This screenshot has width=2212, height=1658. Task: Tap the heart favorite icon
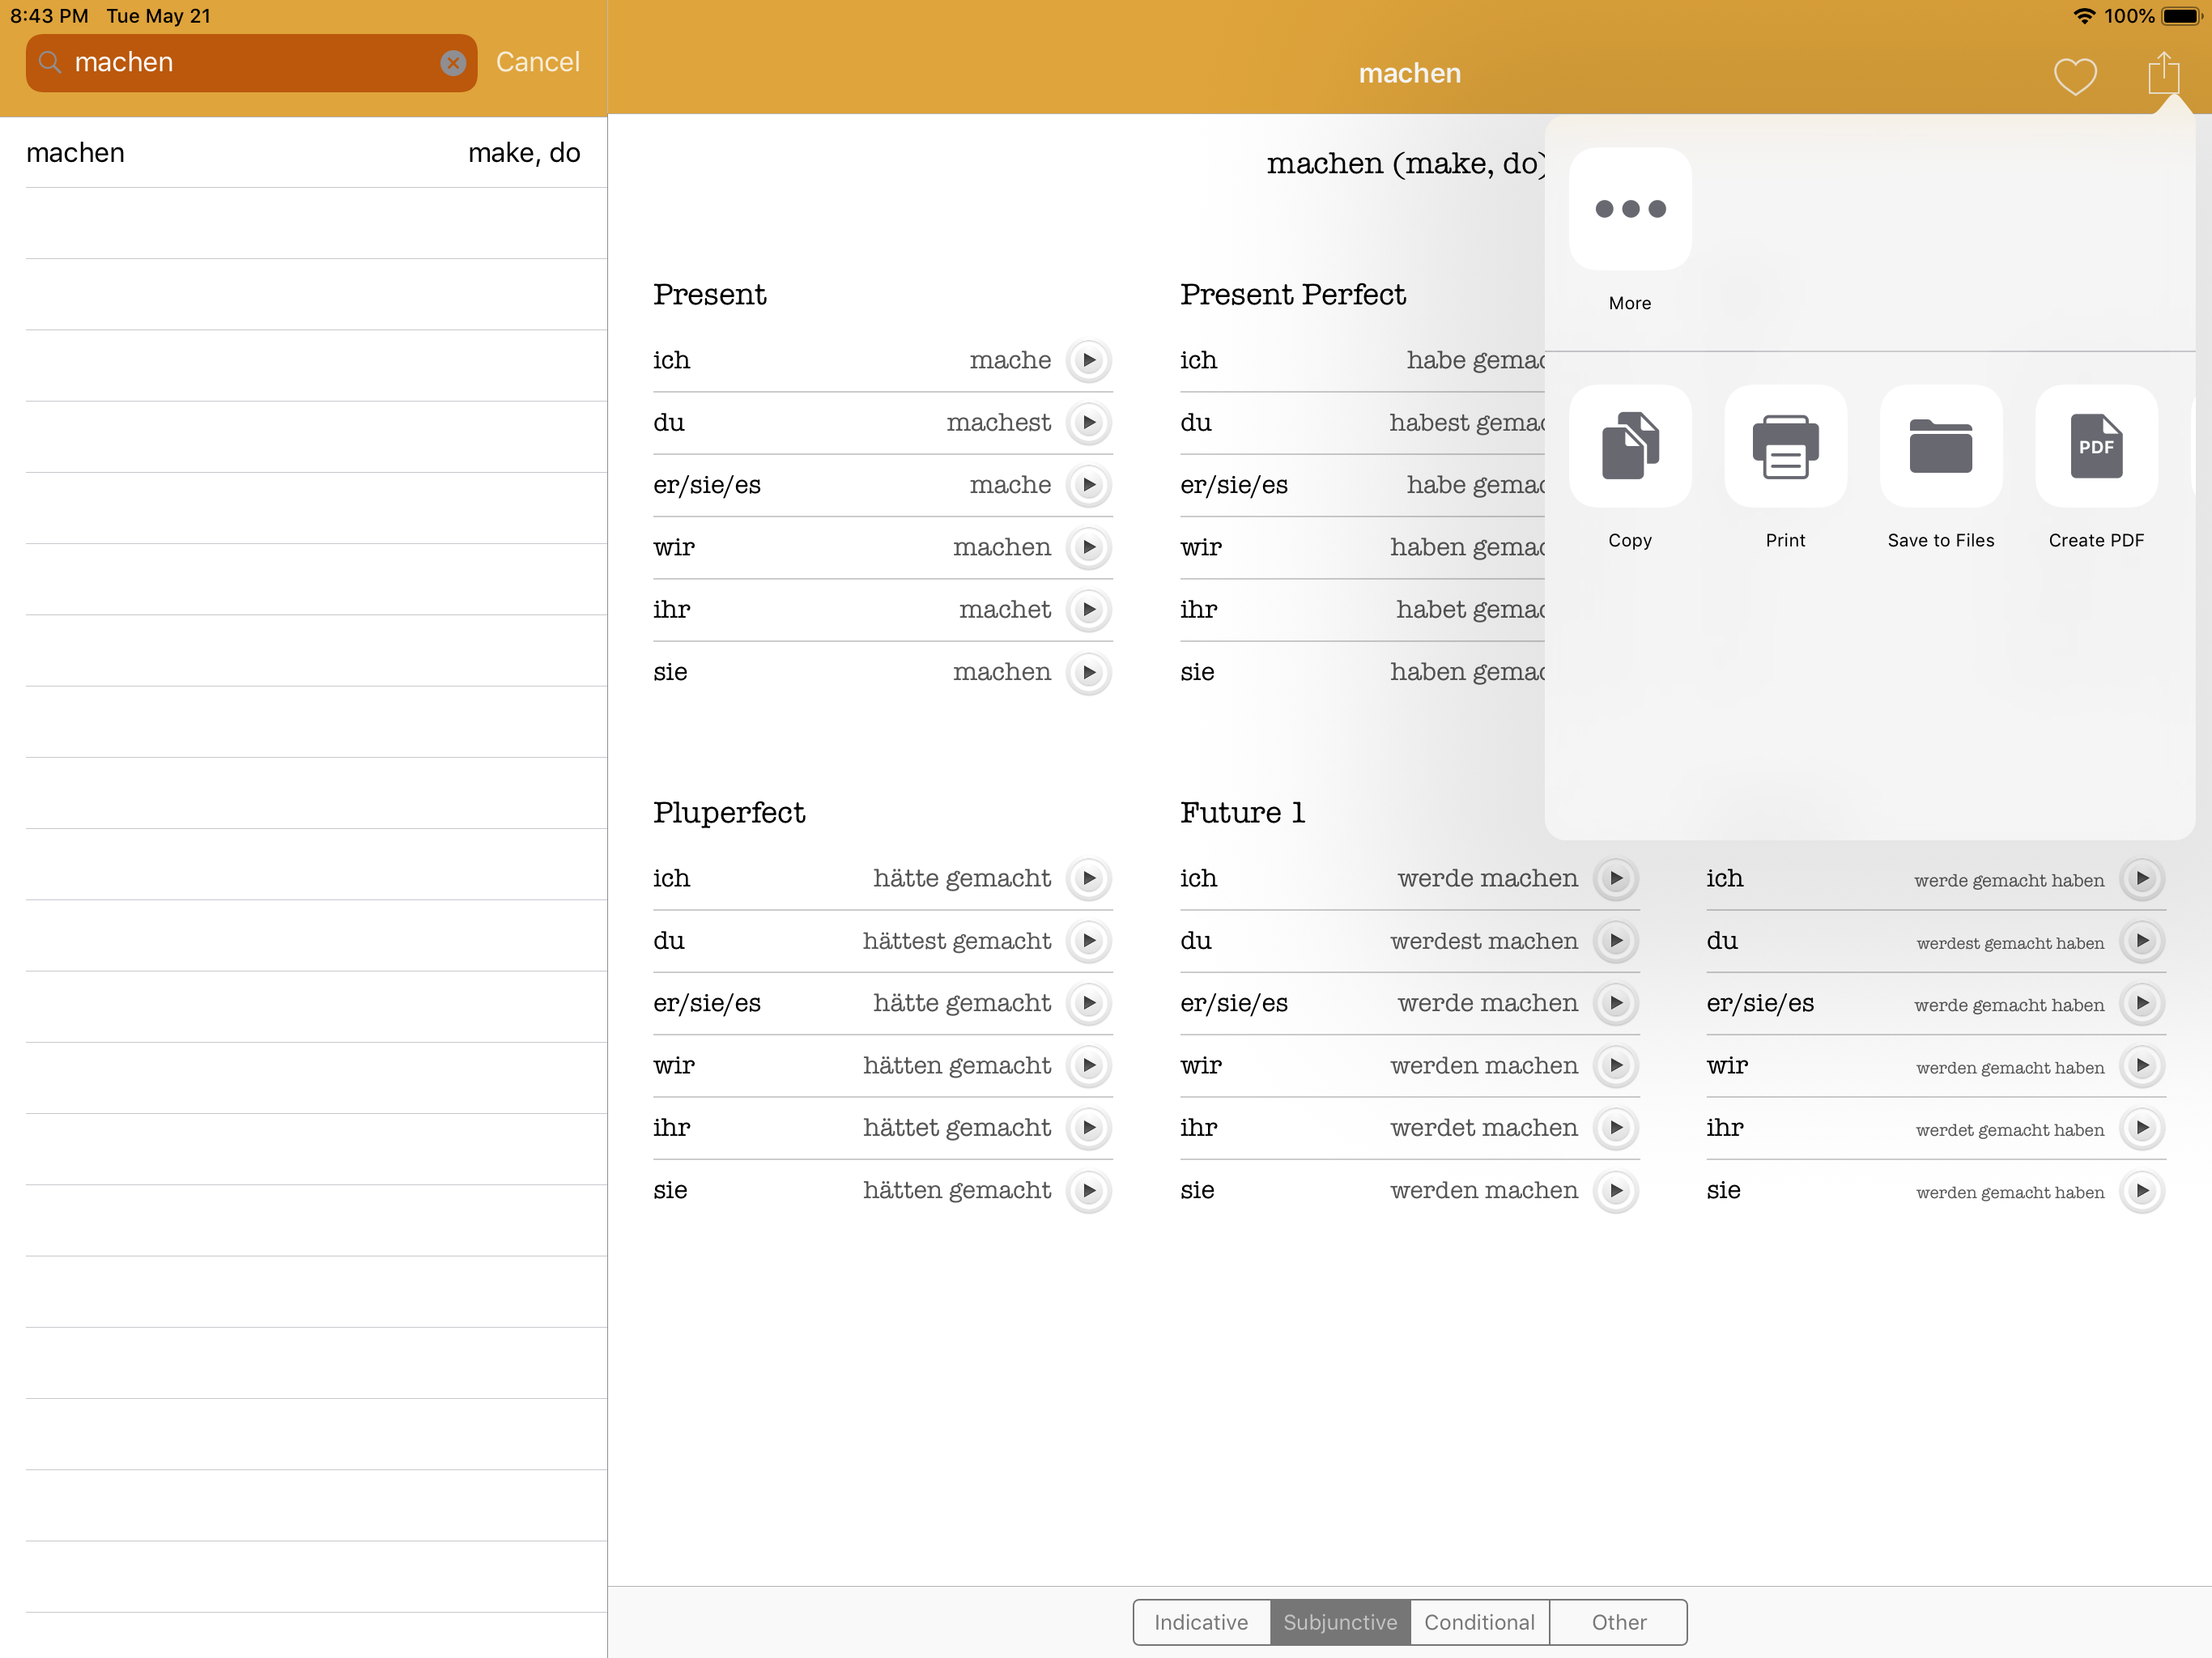click(x=2075, y=76)
